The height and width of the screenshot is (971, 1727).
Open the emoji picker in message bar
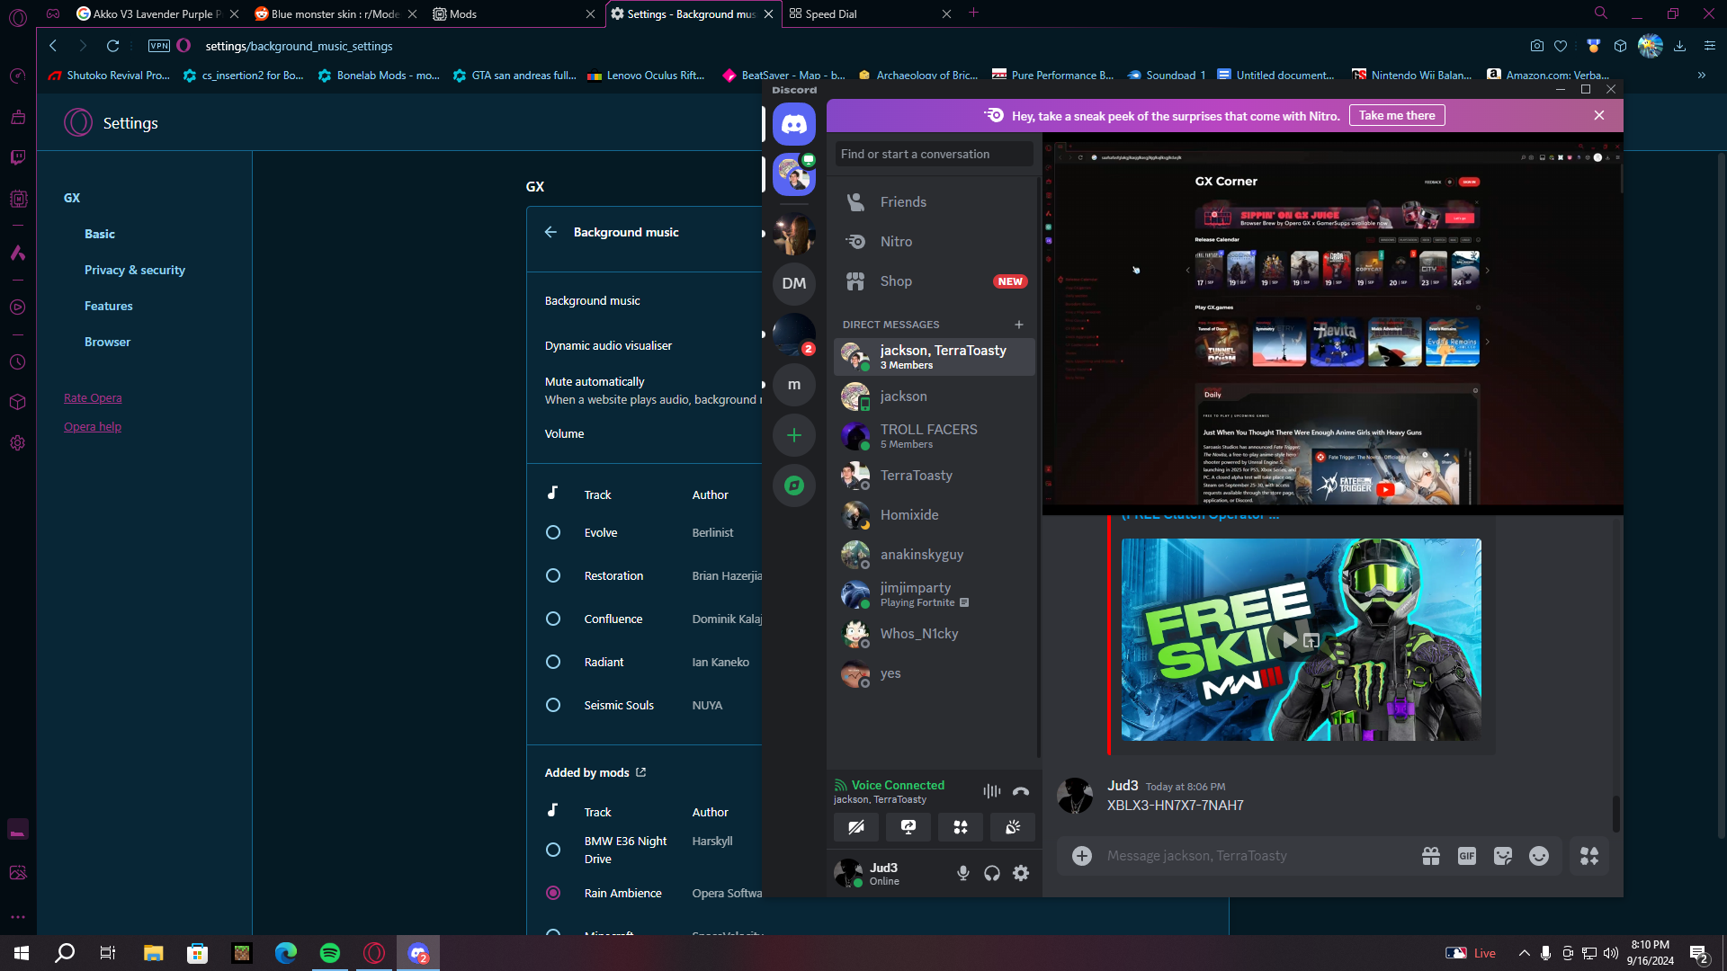pyautogui.click(x=1539, y=856)
